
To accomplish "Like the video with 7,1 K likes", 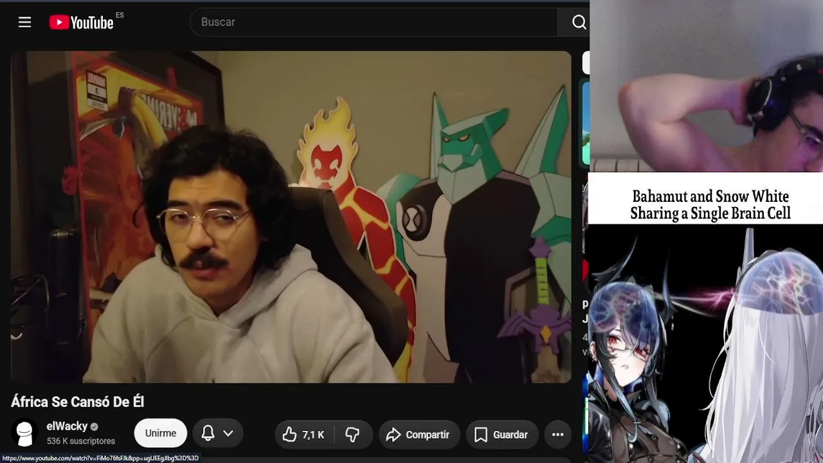I will (304, 435).
